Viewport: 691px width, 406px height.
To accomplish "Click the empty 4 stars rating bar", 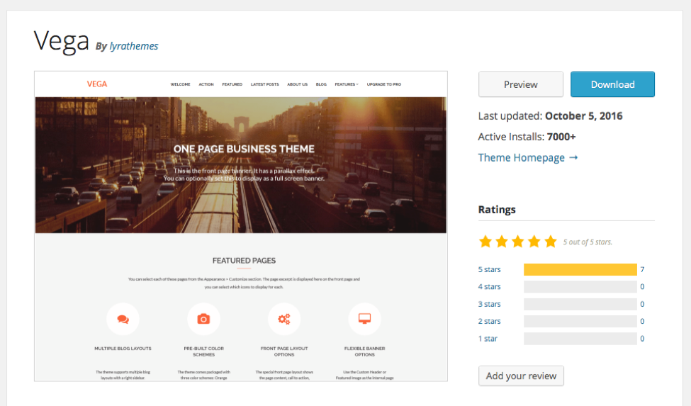I will [580, 287].
